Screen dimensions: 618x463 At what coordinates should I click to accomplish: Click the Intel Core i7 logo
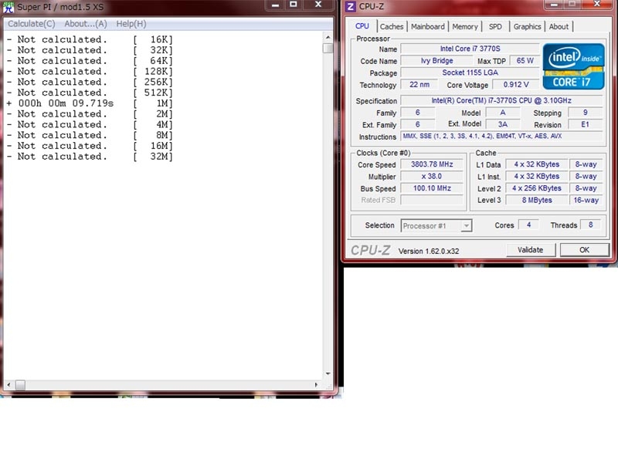click(x=573, y=66)
